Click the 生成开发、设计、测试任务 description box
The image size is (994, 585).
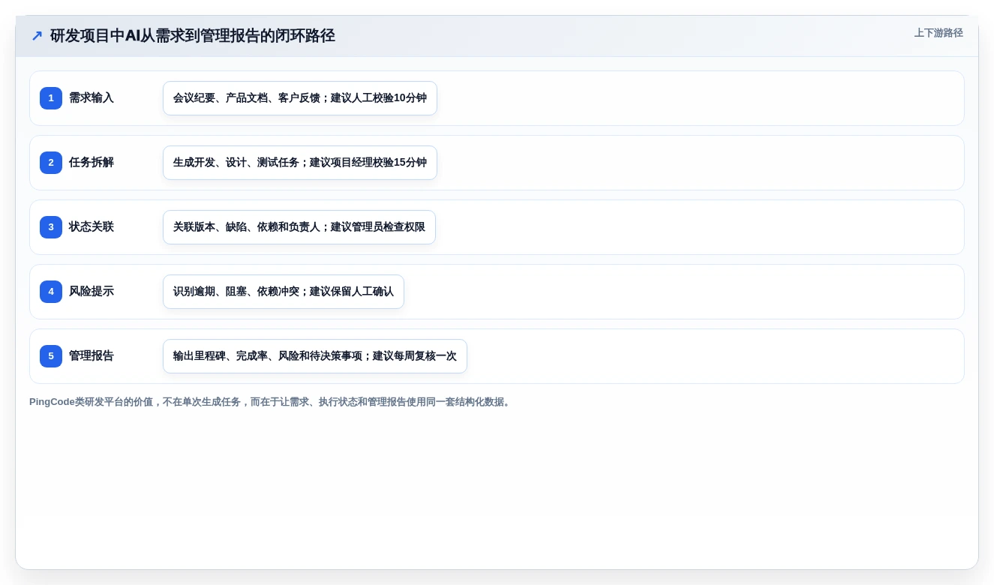coord(300,163)
